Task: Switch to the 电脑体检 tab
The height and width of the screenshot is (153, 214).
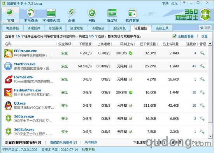Action: pyautogui.click(x=12, y=28)
